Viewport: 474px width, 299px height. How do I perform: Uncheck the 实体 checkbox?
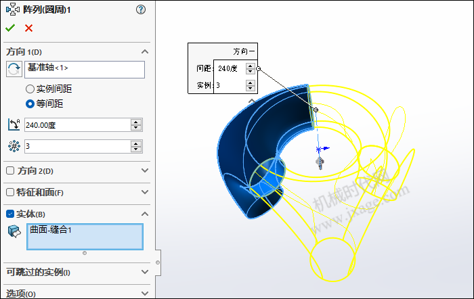(x=10, y=214)
